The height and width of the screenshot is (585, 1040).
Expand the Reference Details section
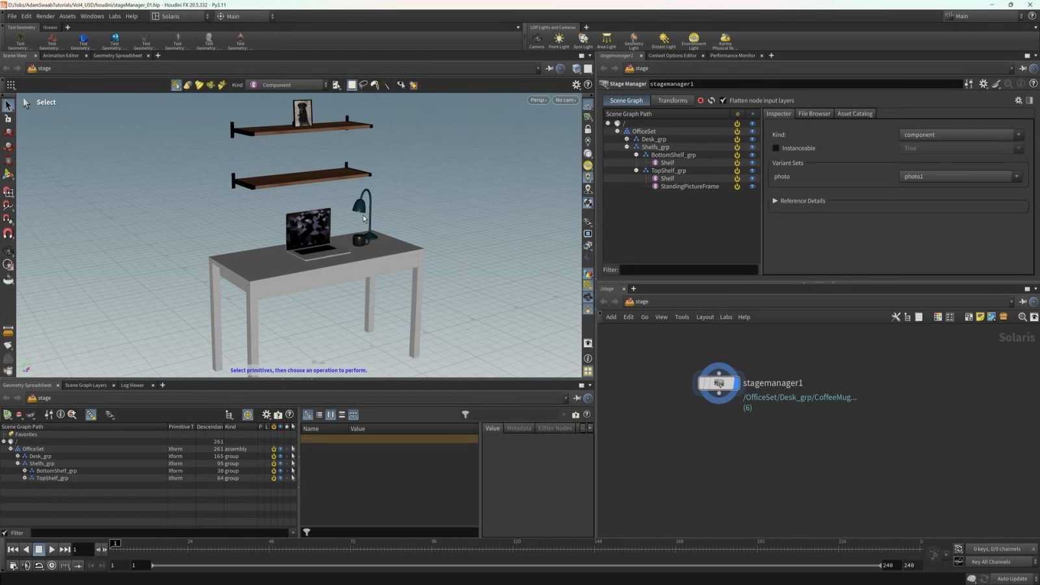775,201
